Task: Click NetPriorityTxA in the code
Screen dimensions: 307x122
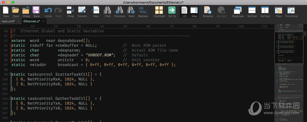Action: (x=44, y=103)
